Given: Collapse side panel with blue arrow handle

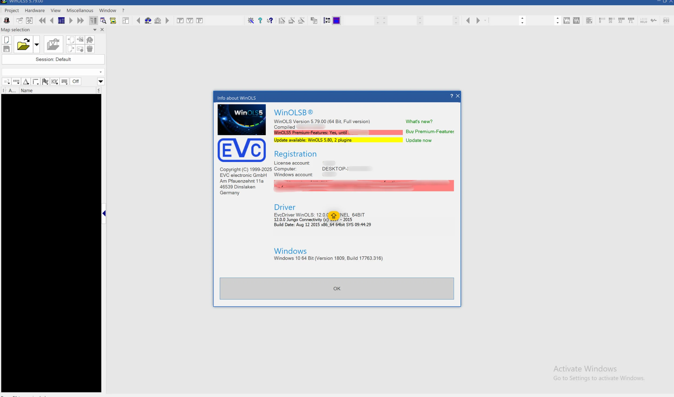Looking at the screenshot, I should coord(104,214).
